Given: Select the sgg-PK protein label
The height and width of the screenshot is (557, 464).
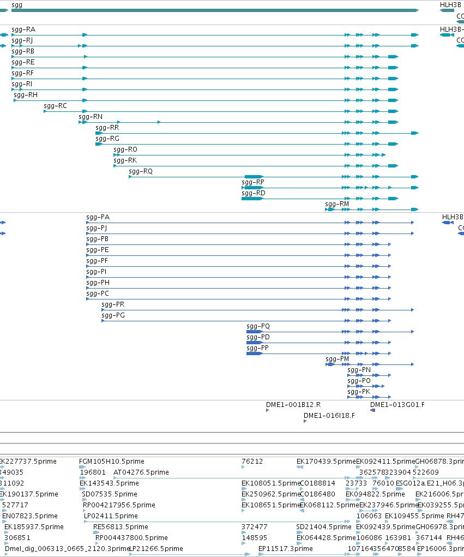Looking at the screenshot, I should [x=359, y=392].
